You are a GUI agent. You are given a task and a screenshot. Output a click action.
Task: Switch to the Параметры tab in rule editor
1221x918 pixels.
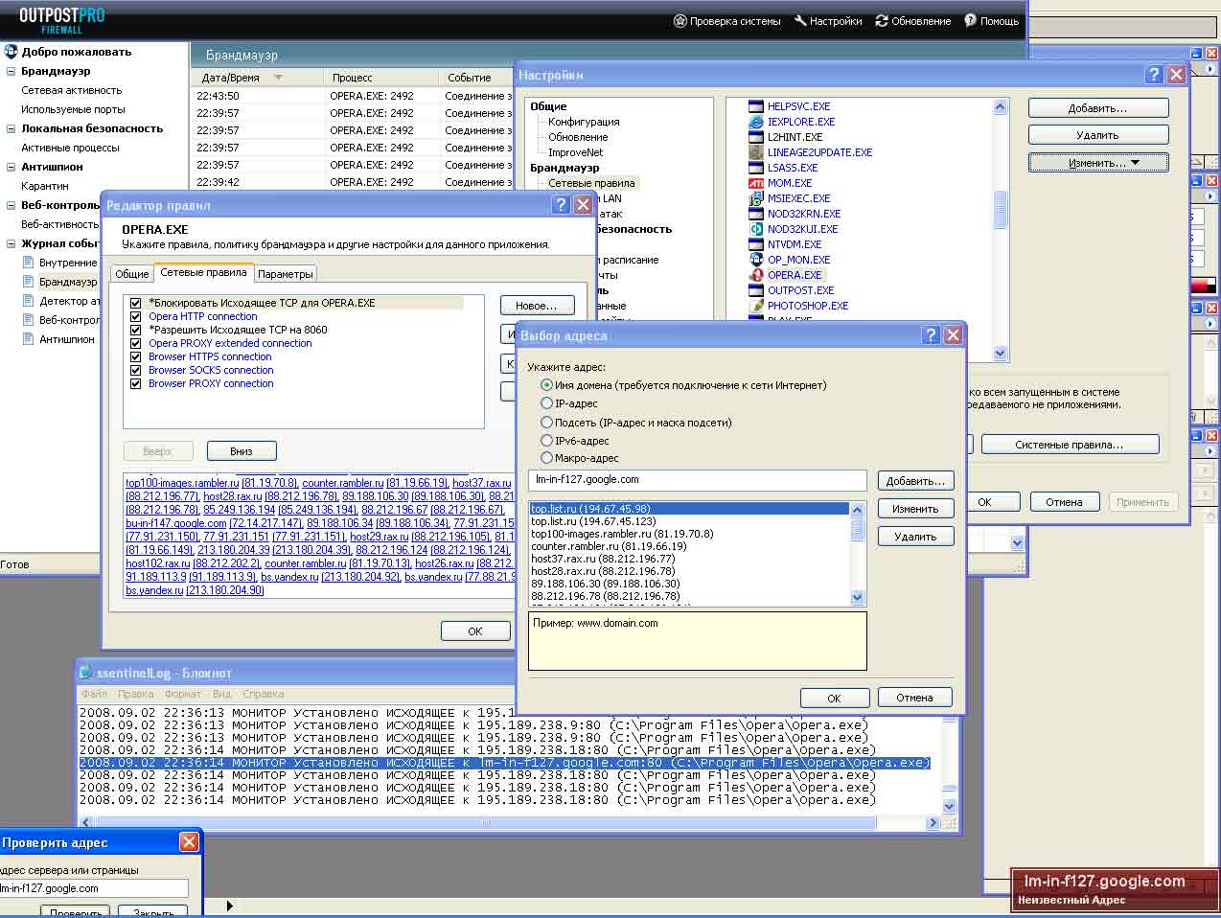tap(286, 274)
